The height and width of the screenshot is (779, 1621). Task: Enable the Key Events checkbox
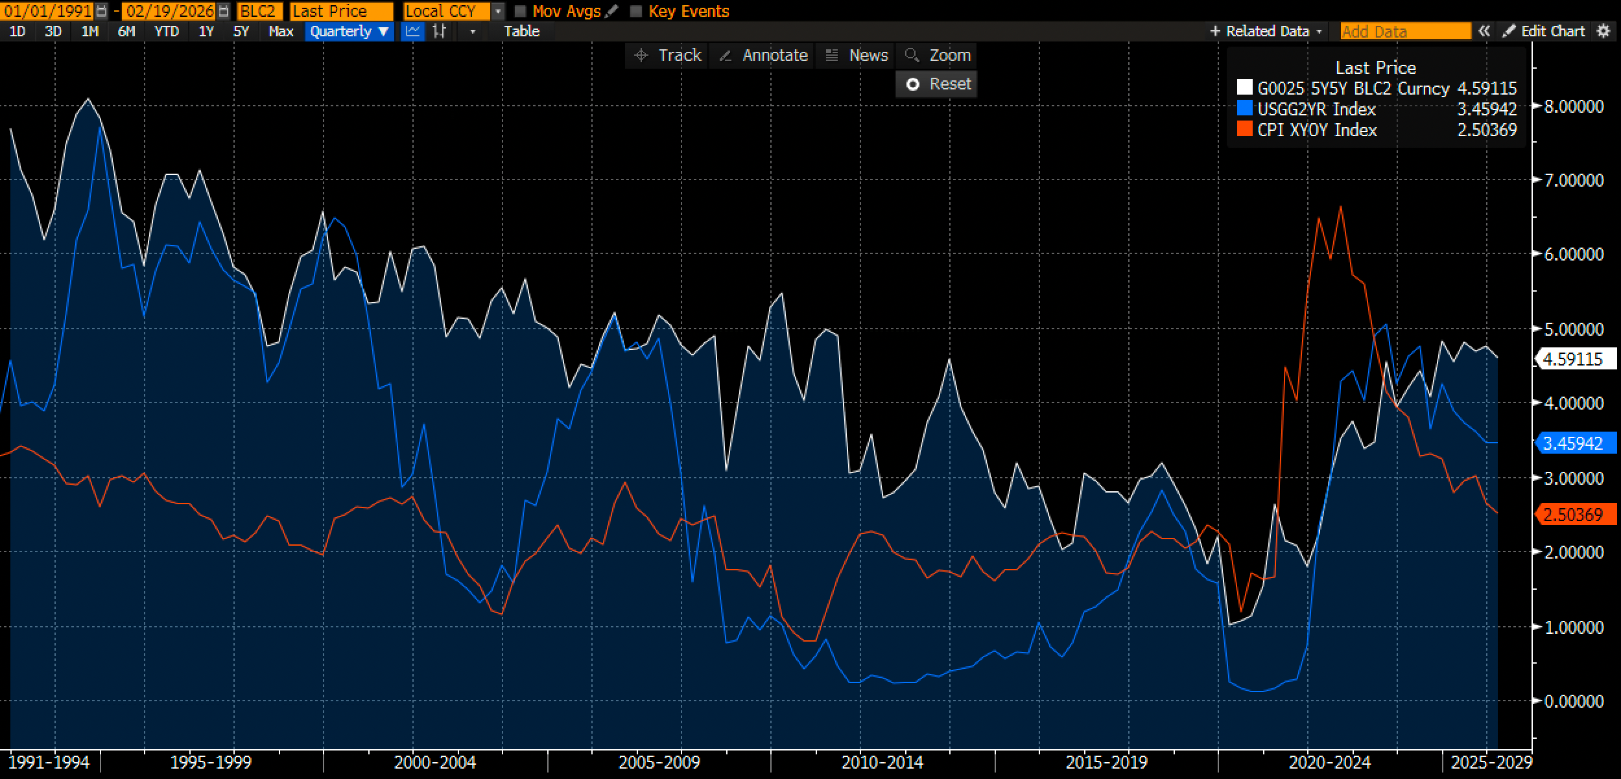point(636,11)
